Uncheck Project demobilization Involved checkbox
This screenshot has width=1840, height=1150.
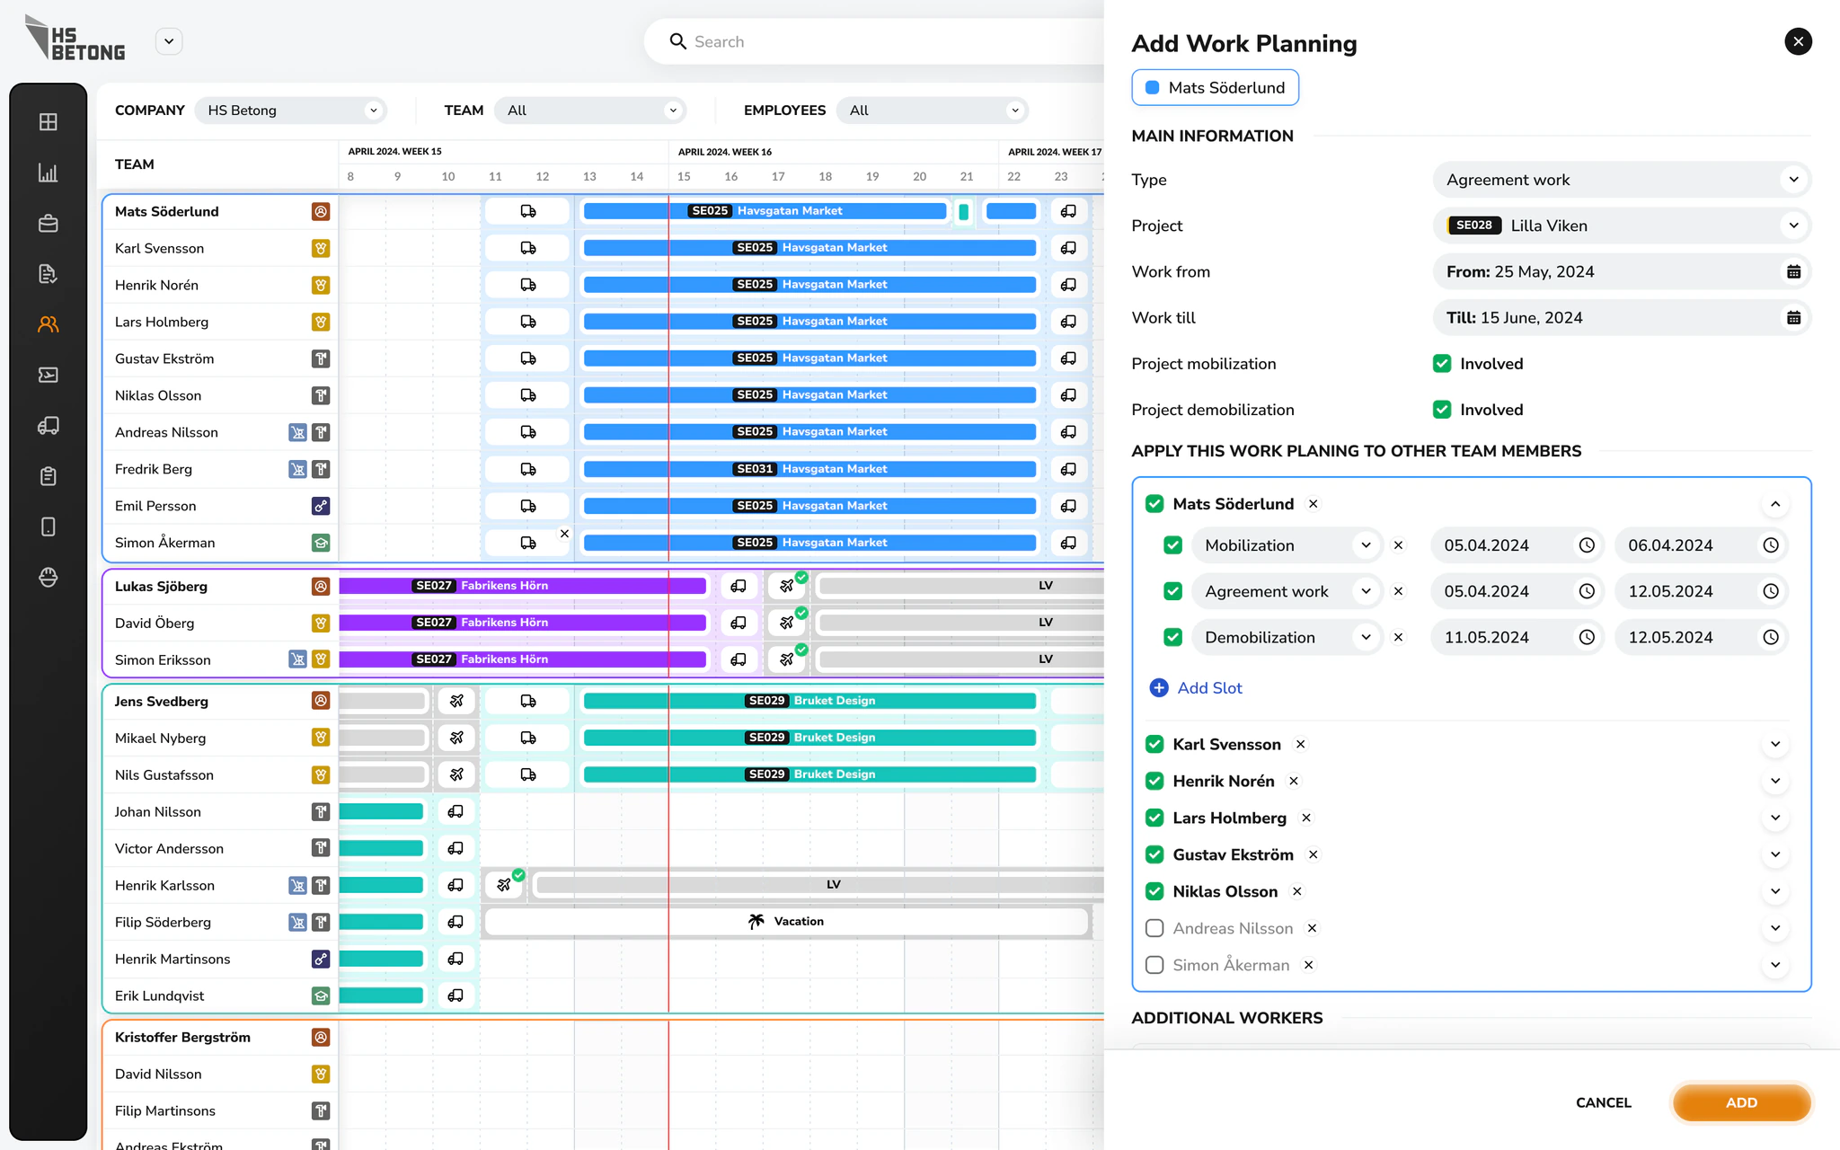pyautogui.click(x=1442, y=410)
